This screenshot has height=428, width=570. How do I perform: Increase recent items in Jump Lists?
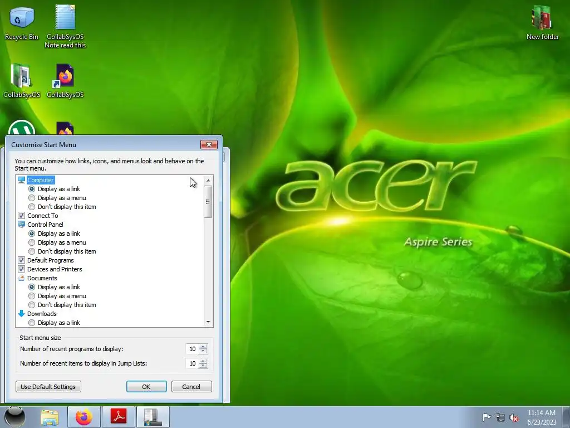pos(203,361)
